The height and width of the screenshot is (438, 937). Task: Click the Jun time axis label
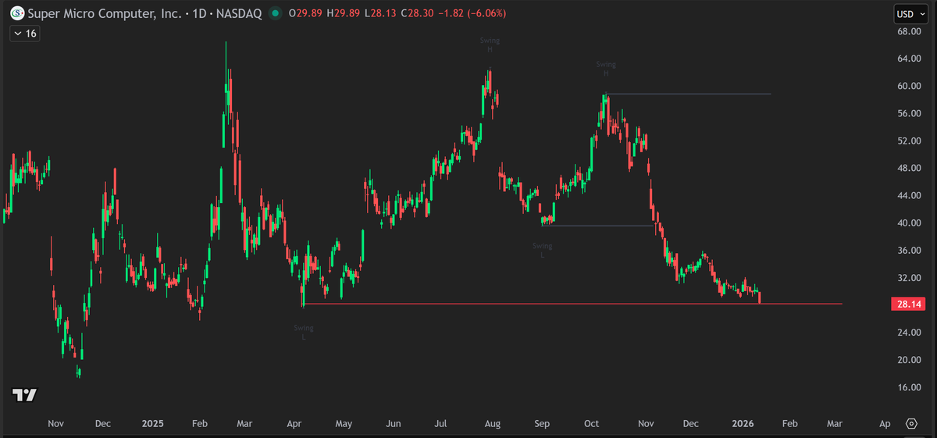click(x=394, y=424)
